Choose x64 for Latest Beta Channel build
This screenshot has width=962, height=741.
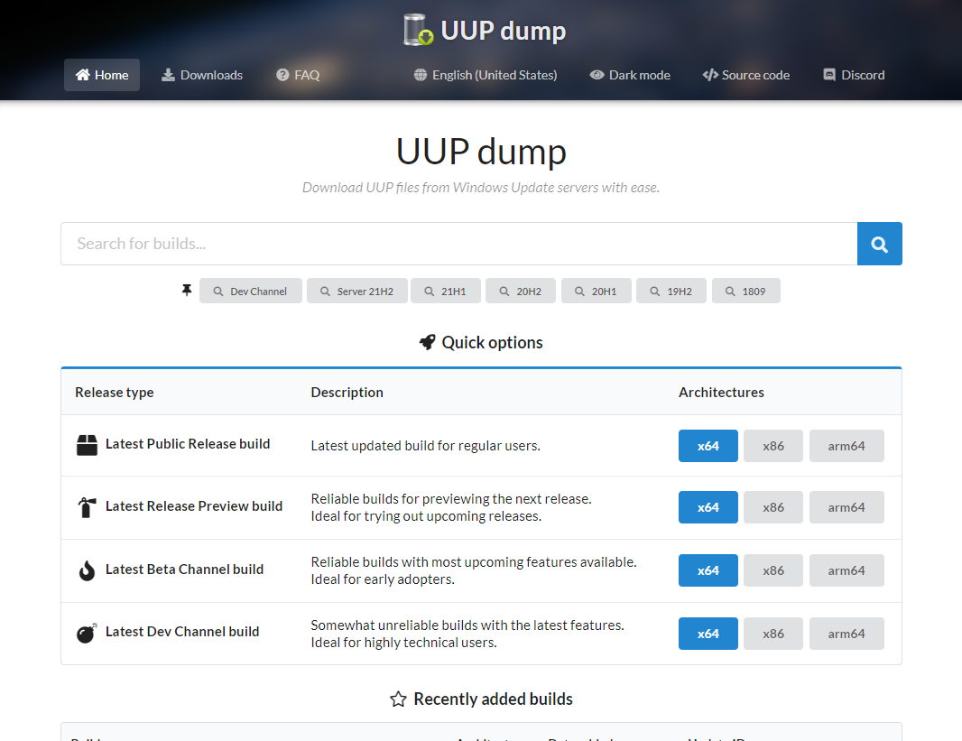708,570
